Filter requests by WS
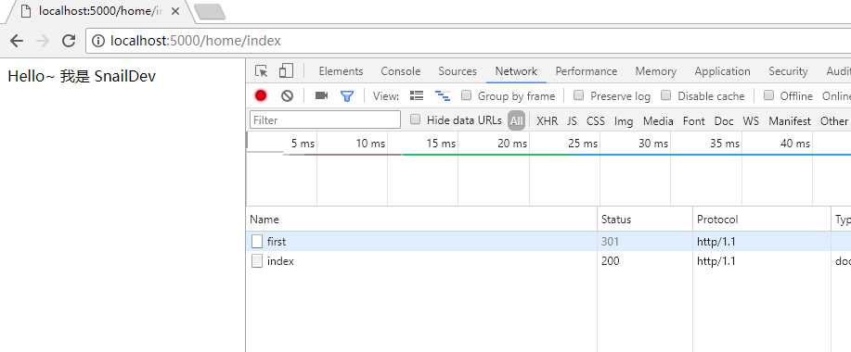Image resolution: width=851 pixels, height=352 pixels. point(751,120)
